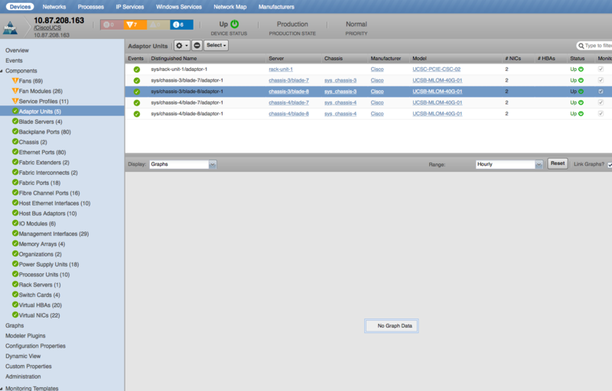This screenshot has height=391, width=612.
Task: Click the green check icon beside IO Modules (6)
Action: [x=15, y=223]
